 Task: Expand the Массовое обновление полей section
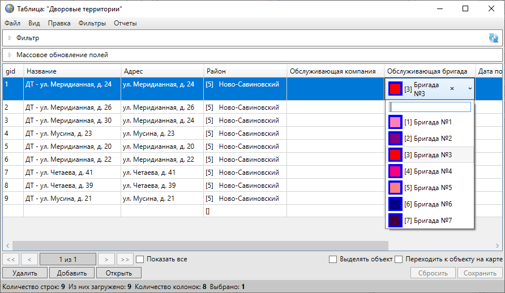(x=10, y=55)
